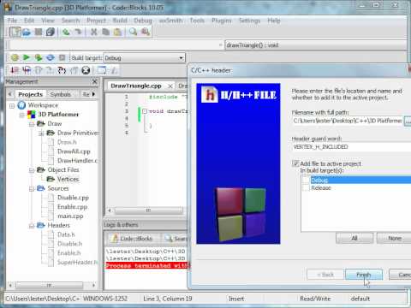This screenshot has height=308, width=411.
Task: Click the browse button beside filename path
Action: (x=408, y=121)
